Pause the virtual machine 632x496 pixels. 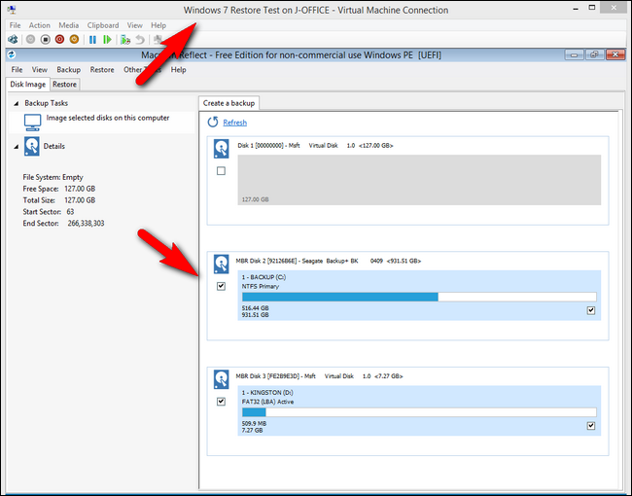92,40
